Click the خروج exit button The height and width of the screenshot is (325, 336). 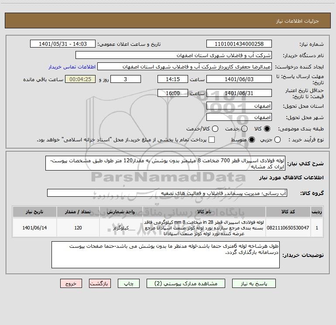point(71,284)
